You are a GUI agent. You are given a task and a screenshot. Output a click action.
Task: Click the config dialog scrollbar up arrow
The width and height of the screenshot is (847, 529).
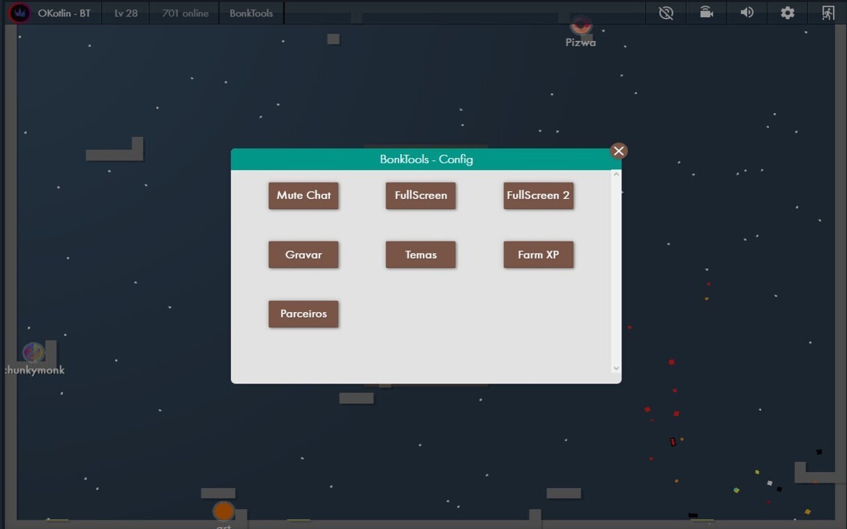(616, 175)
